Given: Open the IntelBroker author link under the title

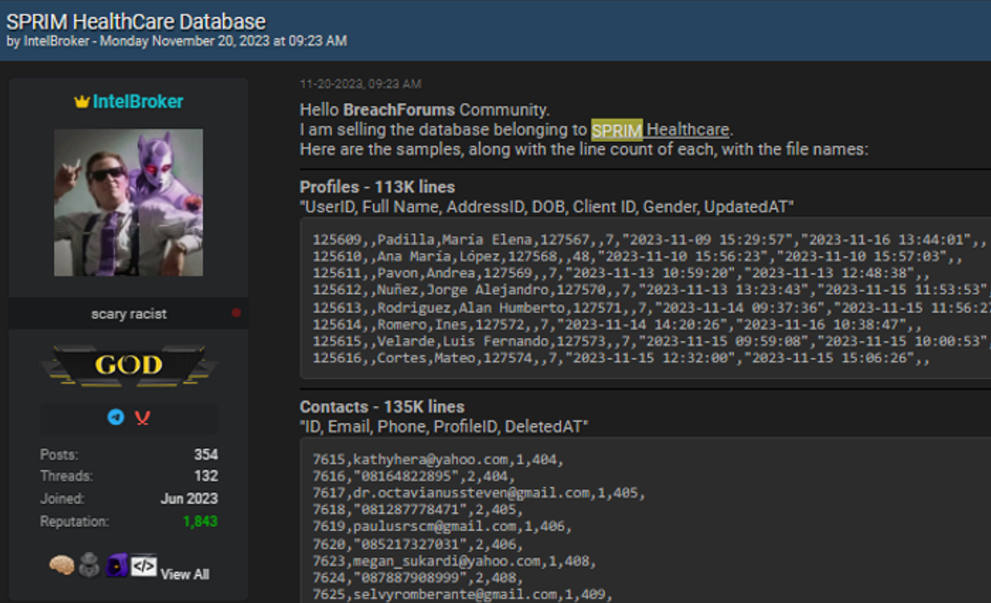Looking at the screenshot, I should tap(55, 41).
